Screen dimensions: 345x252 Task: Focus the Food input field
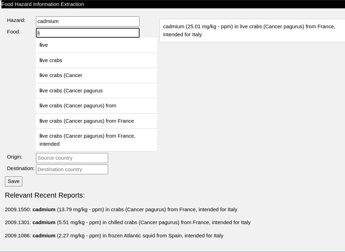(x=88, y=33)
